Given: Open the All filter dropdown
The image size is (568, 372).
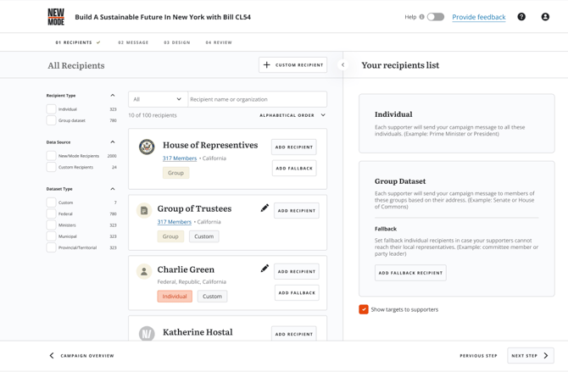Looking at the screenshot, I should [158, 99].
